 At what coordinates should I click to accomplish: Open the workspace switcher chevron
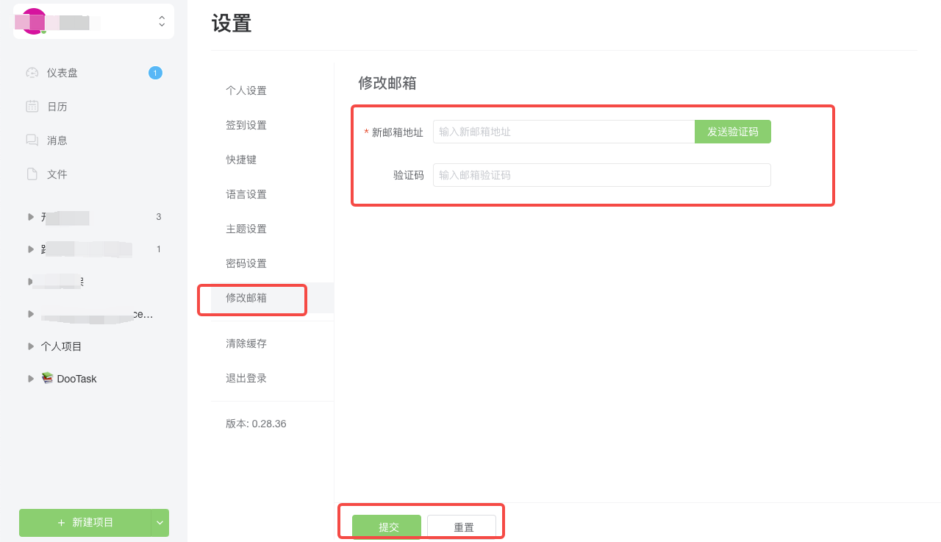tap(161, 21)
